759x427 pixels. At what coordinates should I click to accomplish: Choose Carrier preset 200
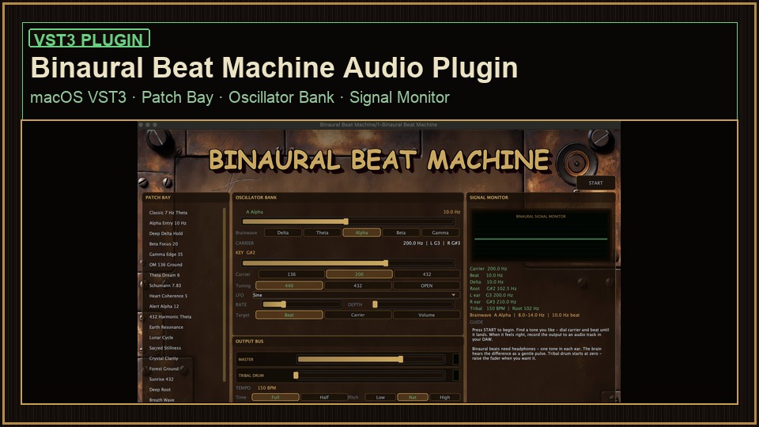coord(359,274)
